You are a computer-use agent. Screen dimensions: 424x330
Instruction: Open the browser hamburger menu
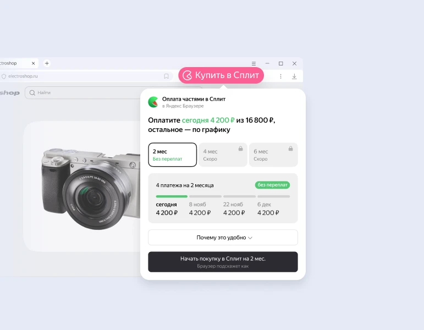coord(254,63)
